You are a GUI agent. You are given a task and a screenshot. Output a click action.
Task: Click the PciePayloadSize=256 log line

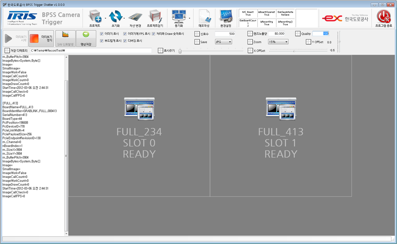17,134
